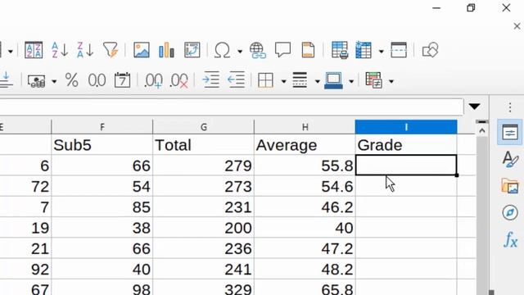Screen dimensions: 524x295
Task: Format cell as percent
Action: pyautogui.click(x=71, y=80)
